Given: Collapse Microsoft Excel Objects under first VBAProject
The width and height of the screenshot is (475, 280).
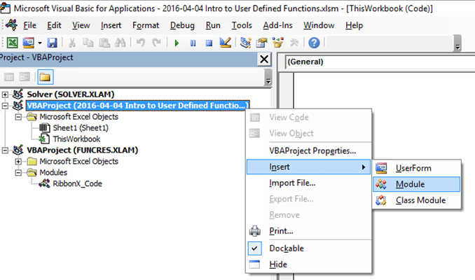Looking at the screenshot, I should click(x=18, y=117).
